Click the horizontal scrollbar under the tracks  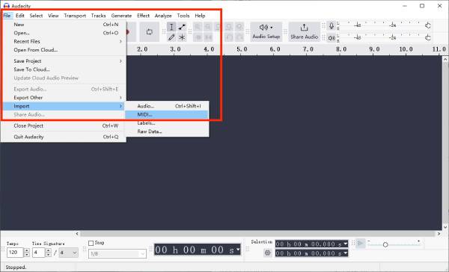(257, 234)
